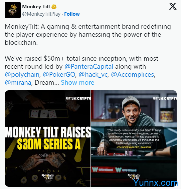Click Fortune Crypto logo on left image
181x189 pixels.
click(78, 98)
